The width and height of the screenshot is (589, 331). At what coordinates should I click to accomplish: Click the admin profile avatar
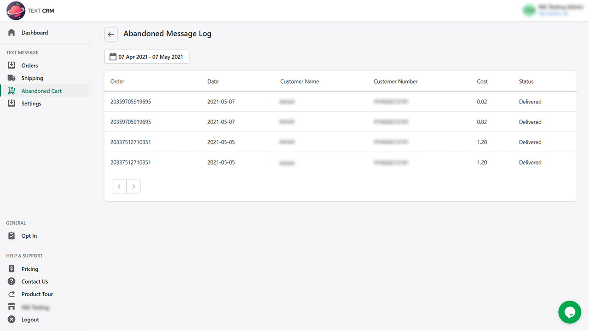pos(529,9)
